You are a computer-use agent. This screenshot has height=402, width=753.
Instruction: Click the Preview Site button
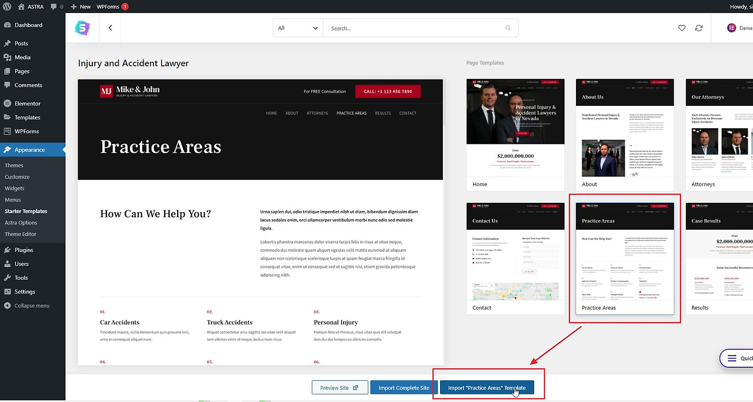pyautogui.click(x=339, y=388)
